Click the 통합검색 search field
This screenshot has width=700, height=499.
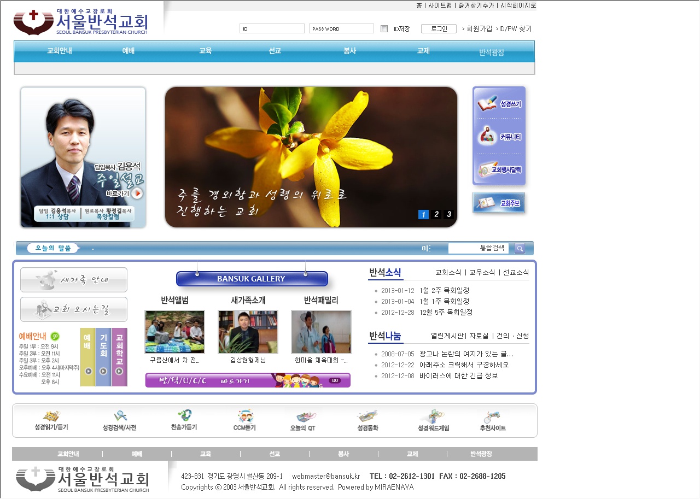(x=478, y=248)
